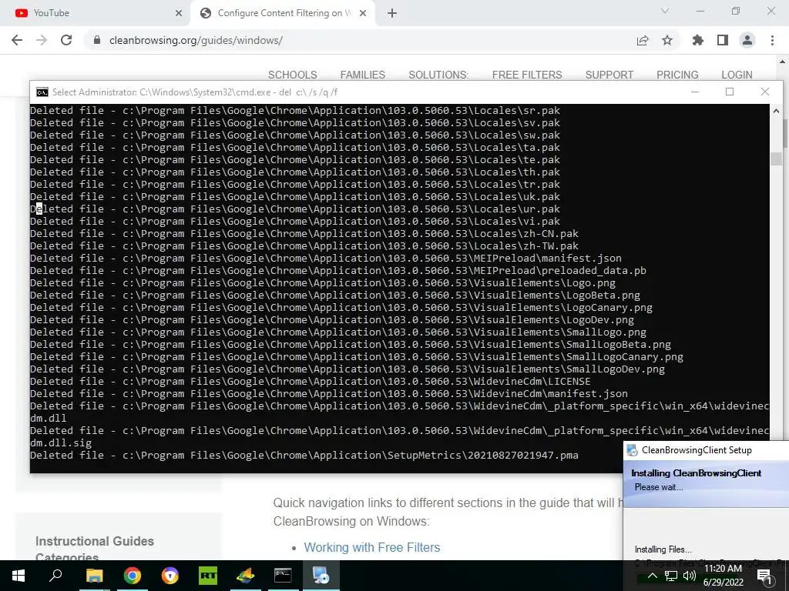Switch to the Command Prompt taskbar icon
The width and height of the screenshot is (789, 591).
pyautogui.click(x=283, y=576)
